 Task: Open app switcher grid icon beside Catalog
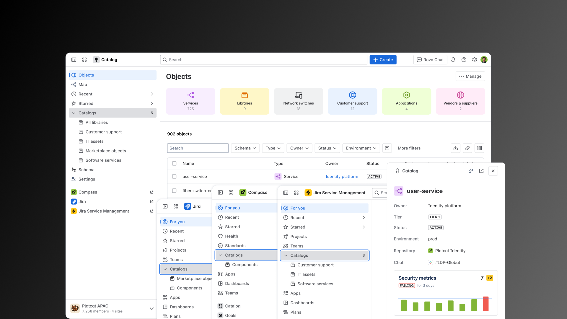(84, 60)
